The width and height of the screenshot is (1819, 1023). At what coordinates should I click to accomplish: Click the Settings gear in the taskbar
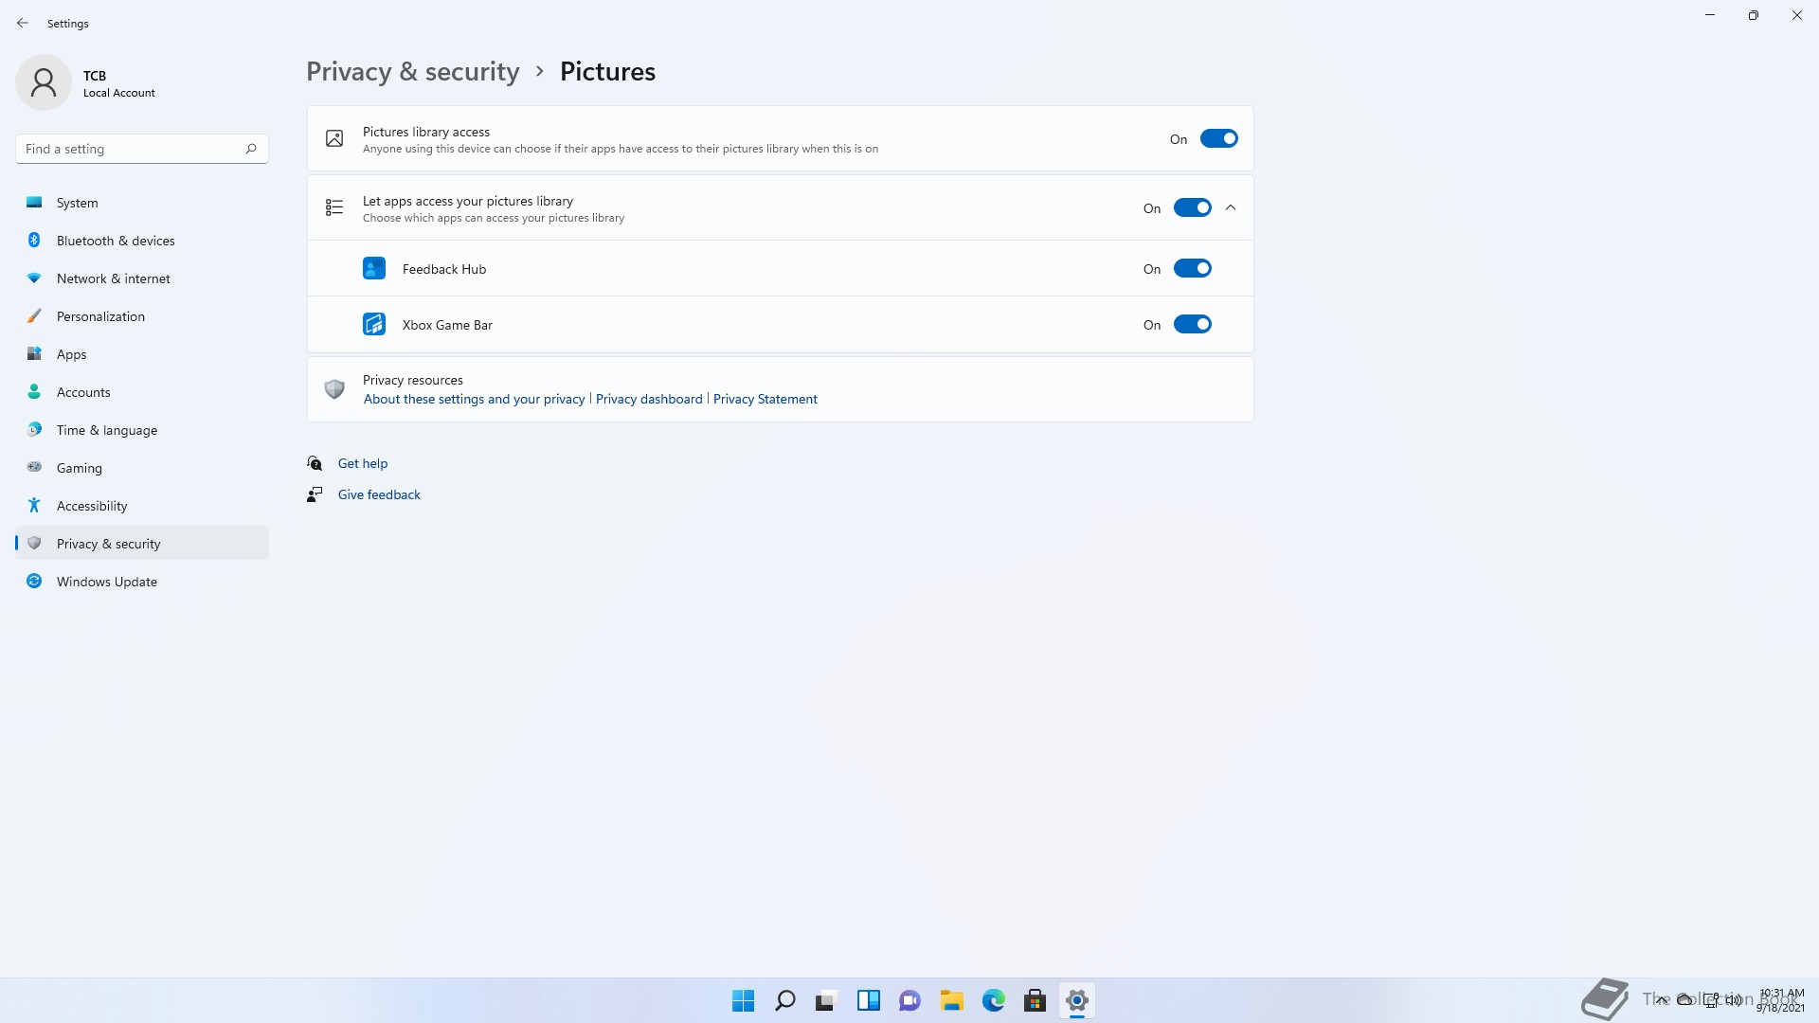coord(1076,1000)
